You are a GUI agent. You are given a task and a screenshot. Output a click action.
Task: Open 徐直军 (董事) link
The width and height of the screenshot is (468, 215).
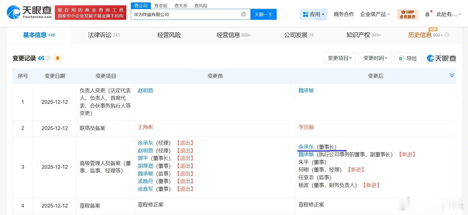(146, 189)
